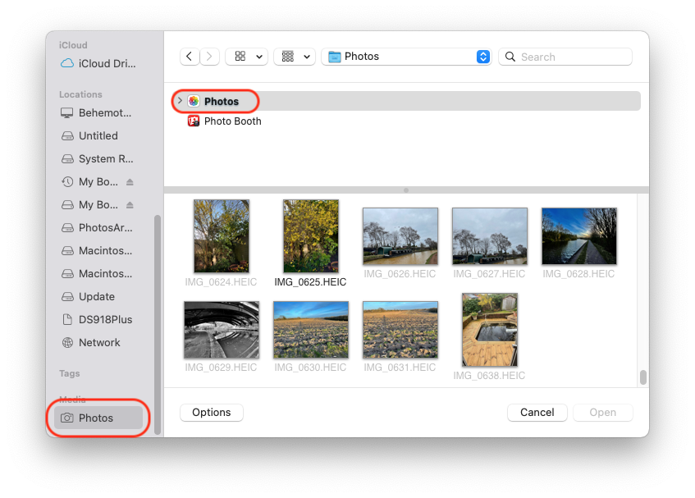This screenshot has height=498, width=695.
Task: Switch to icon grid view
Action: [x=240, y=57]
